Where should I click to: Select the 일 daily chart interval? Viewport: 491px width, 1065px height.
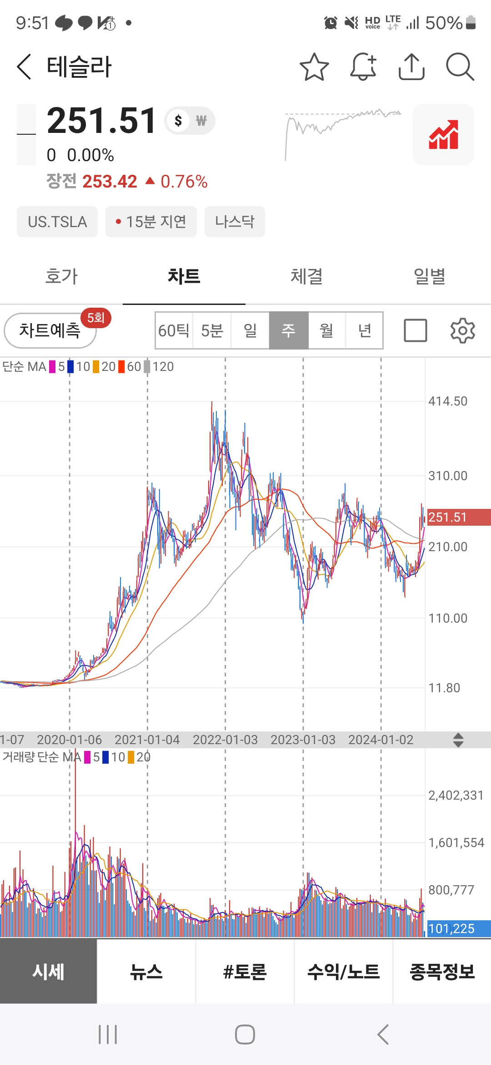click(250, 330)
